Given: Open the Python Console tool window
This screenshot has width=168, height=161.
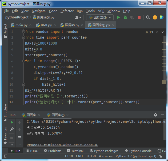Looking at the screenshot, I should [x=138, y=151].
